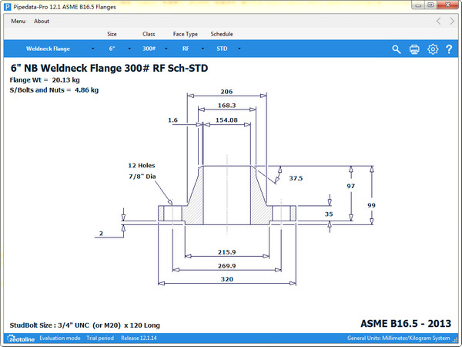Click the 35 thickness dimension

[329, 214]
